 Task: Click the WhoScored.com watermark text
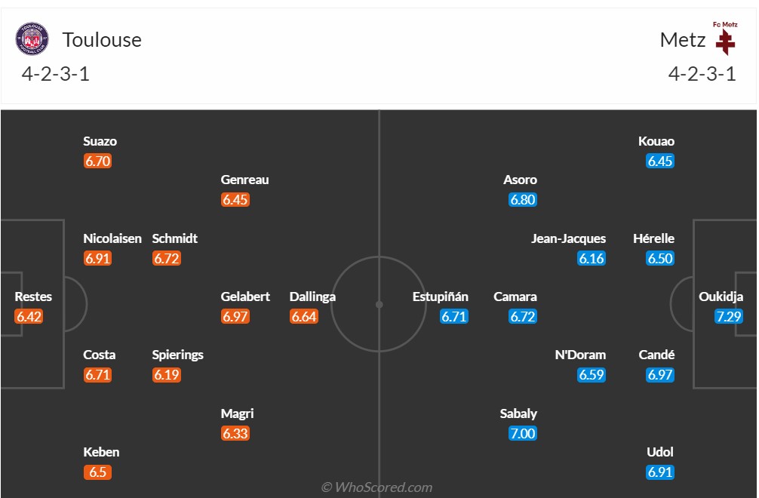377,487
